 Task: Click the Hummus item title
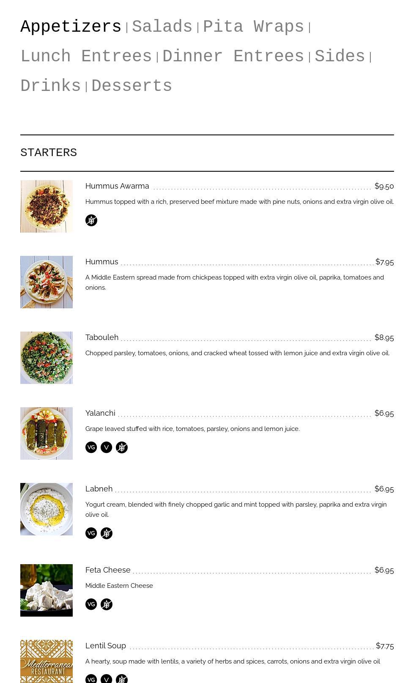[x=102, y=262]
